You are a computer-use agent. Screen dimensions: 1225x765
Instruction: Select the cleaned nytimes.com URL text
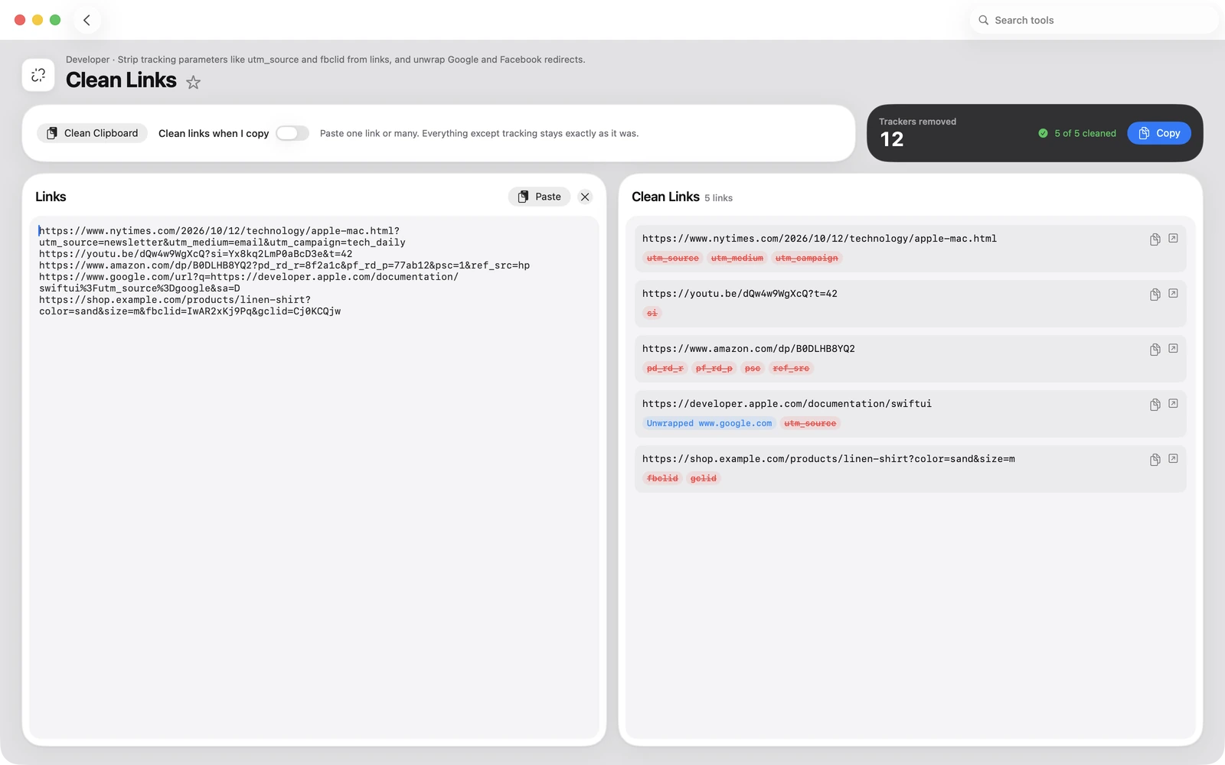point(819,239)
